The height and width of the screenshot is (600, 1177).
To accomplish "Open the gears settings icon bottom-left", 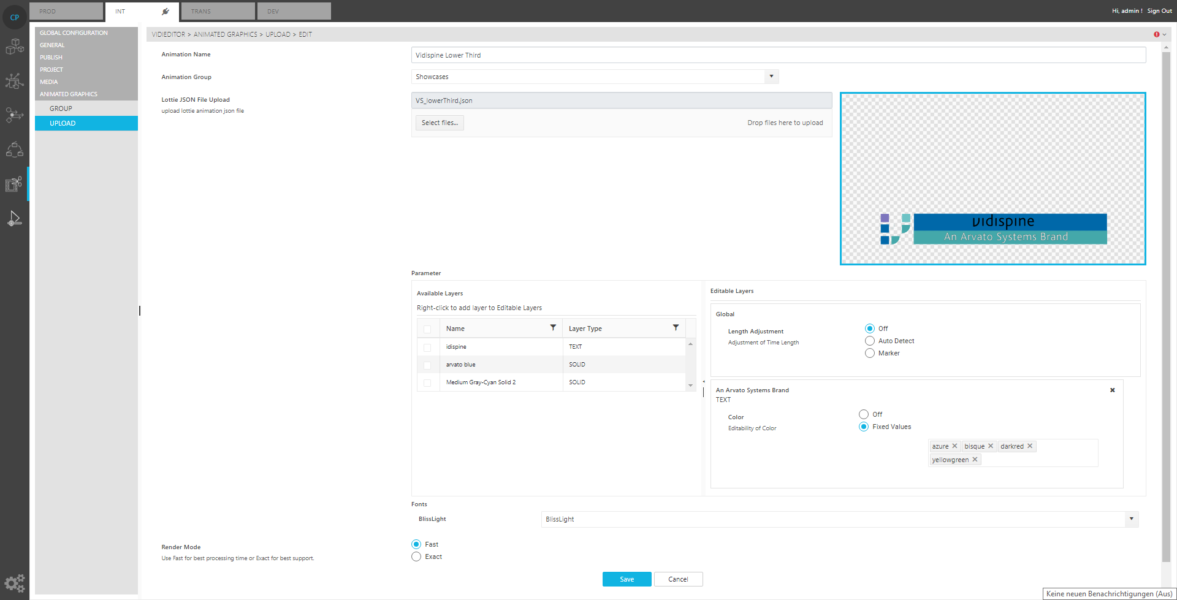I will point(15,582).
